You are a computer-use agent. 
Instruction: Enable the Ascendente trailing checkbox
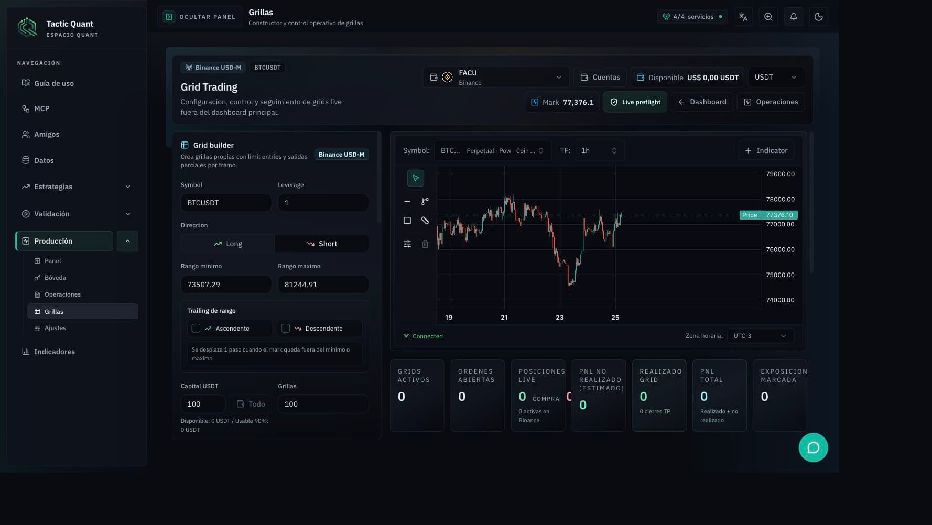tap(196, 329)
